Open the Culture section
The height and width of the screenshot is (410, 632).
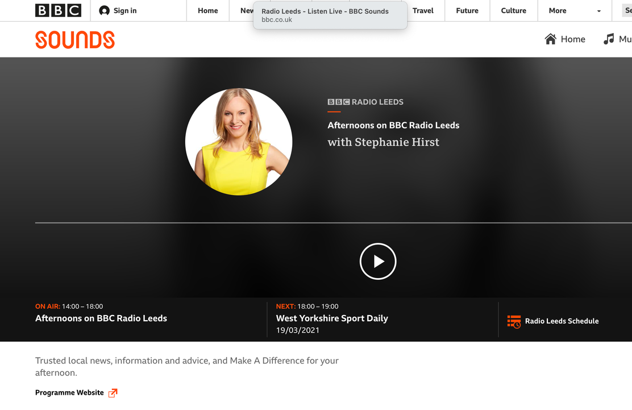click(x=514, y=10)
